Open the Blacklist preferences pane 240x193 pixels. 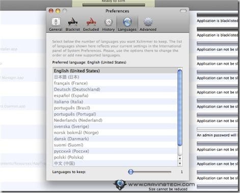click(73, 24)
